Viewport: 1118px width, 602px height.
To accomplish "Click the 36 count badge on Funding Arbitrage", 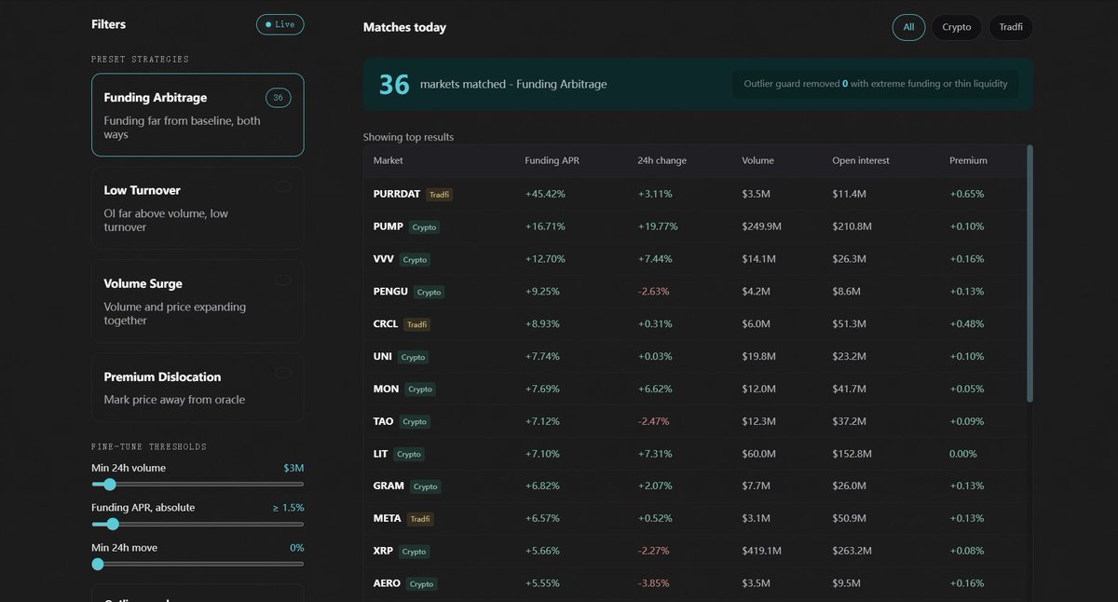I will (278, 97).
